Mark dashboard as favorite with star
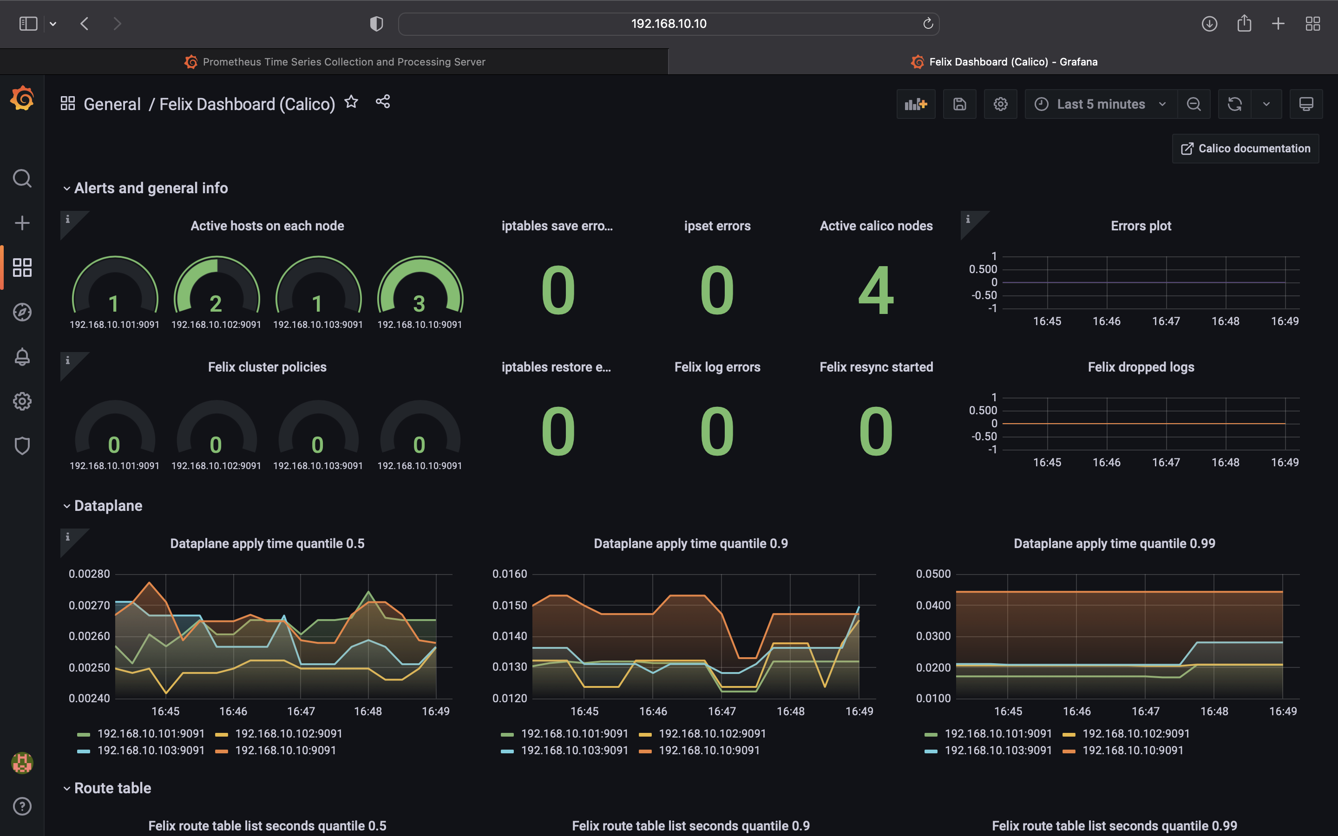 (x=351, y=102)
